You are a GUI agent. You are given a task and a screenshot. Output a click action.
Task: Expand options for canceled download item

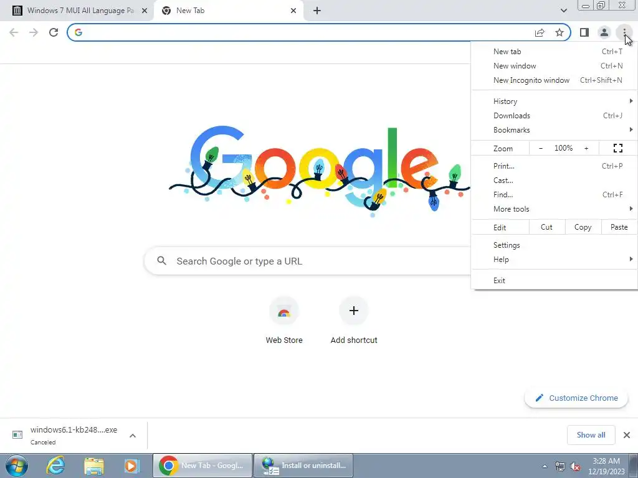click(x=133, y=436)
